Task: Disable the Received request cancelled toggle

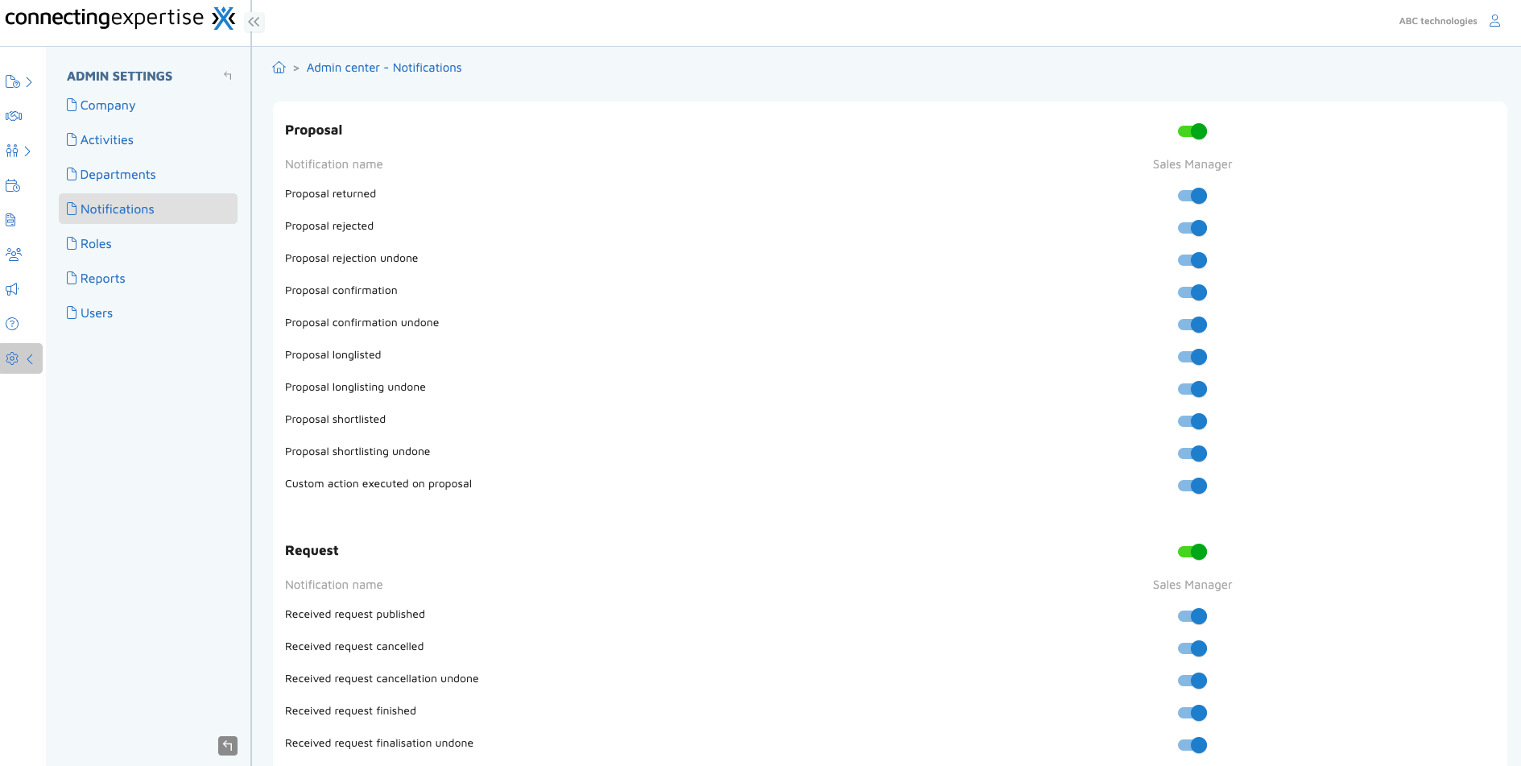Action: click(x=1192, y=648)
